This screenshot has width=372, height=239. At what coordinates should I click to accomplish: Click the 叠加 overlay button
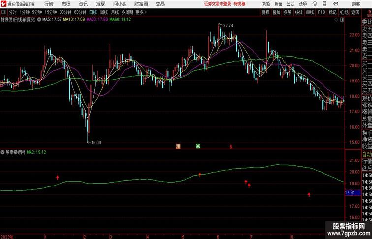pyautogui.click(x=277, y=12)
